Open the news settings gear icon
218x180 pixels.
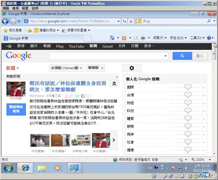(132, 68)
